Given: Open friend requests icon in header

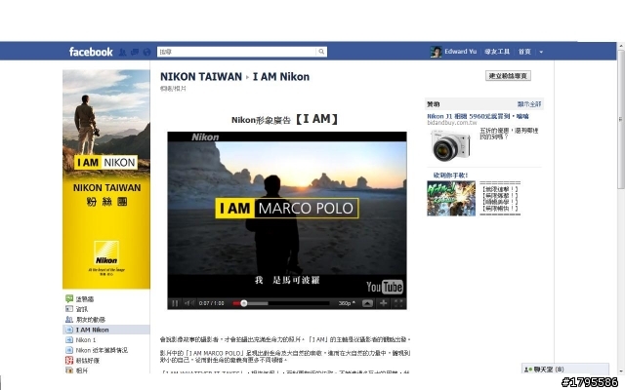Looking at the screenshot, I should click(x=122, y=52).
